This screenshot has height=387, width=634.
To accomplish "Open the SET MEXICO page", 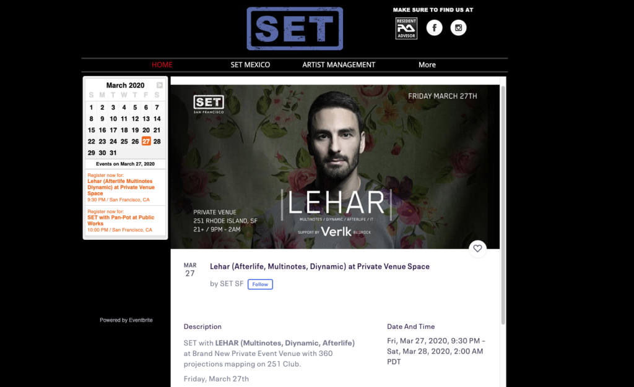I will pos(250,64).
